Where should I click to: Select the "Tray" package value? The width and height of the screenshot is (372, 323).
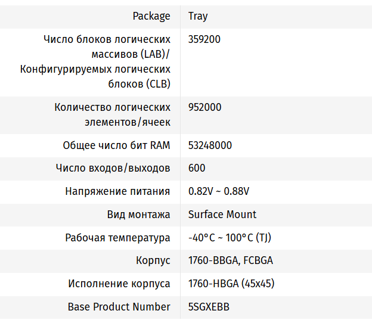click(198, 16)
